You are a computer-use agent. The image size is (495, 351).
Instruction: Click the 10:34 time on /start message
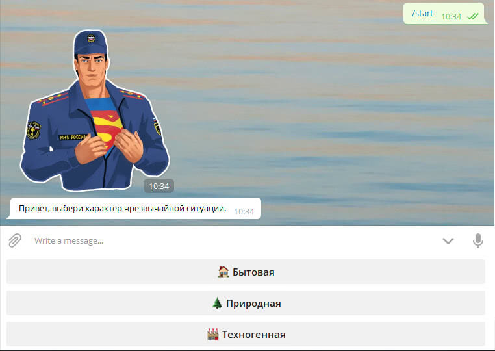(451, 16)
